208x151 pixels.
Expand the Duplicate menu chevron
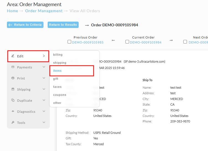(44, 100)
